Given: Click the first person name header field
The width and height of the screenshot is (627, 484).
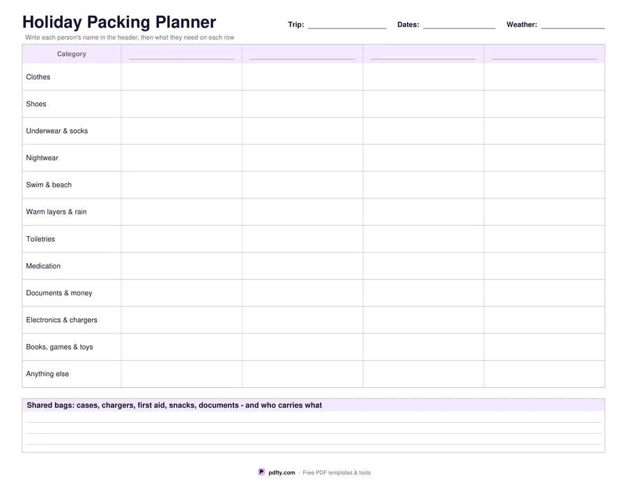Looking at the screenshot, I should [182, 54].
